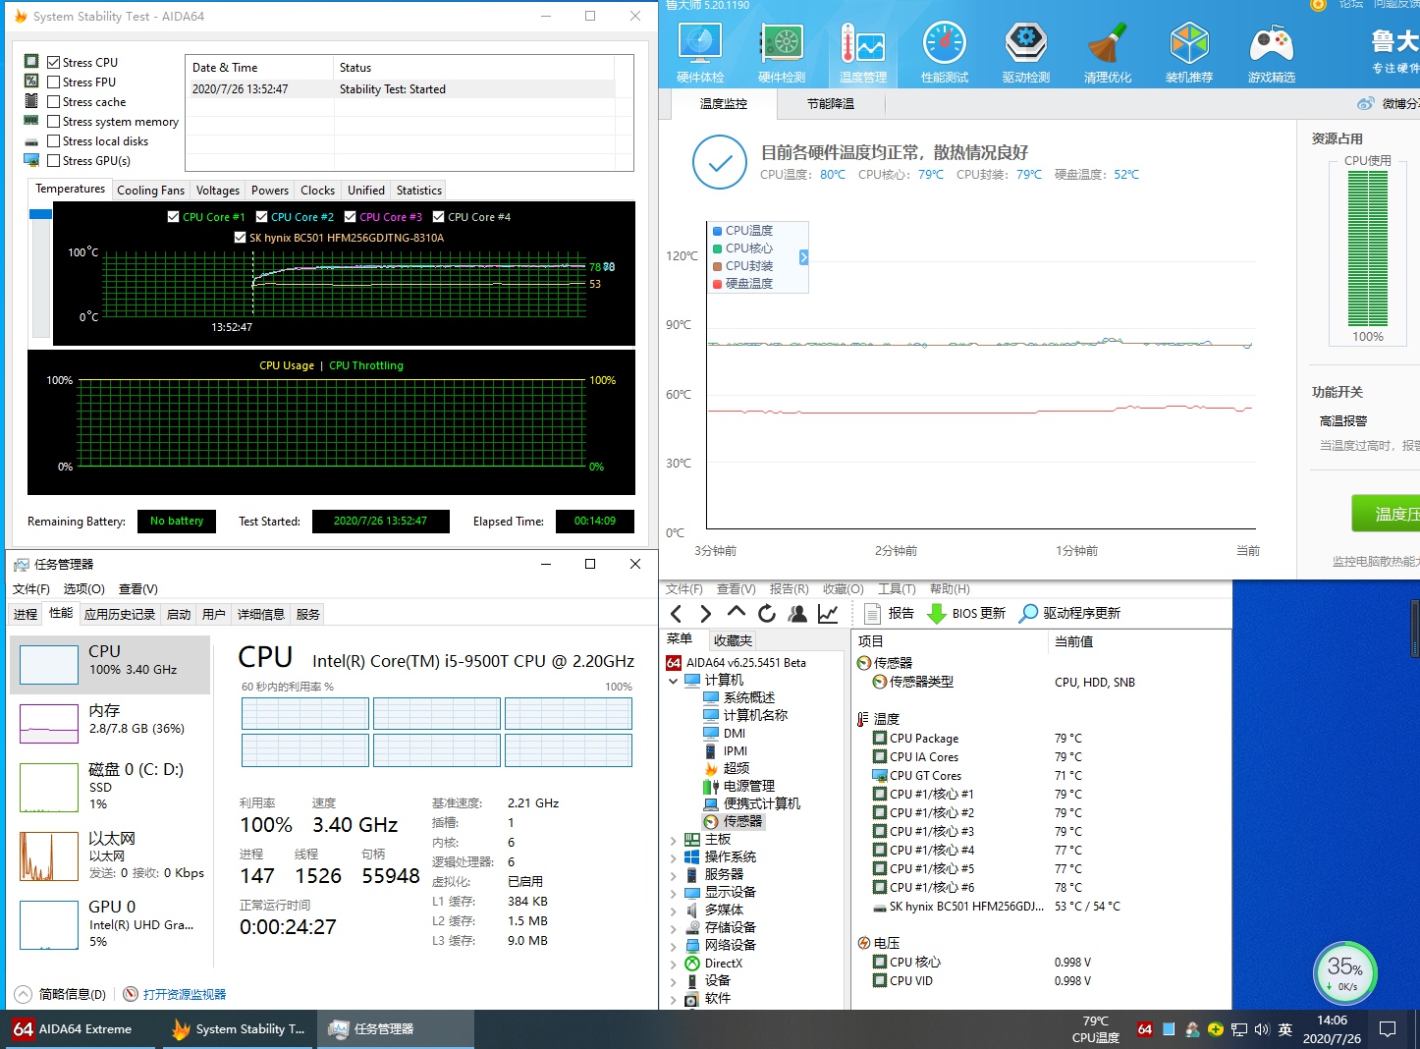Open 温度管理 in Ludashi toolbar

tap(862, 49)
